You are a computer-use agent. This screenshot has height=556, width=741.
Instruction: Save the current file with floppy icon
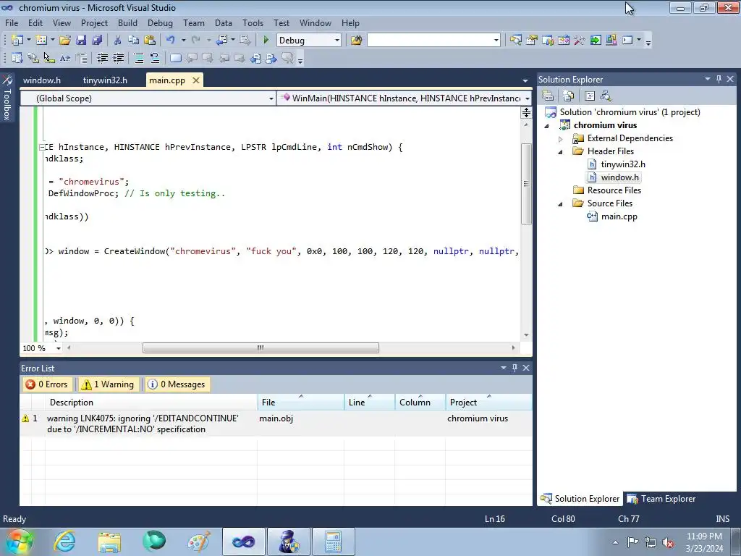(81, 41)
